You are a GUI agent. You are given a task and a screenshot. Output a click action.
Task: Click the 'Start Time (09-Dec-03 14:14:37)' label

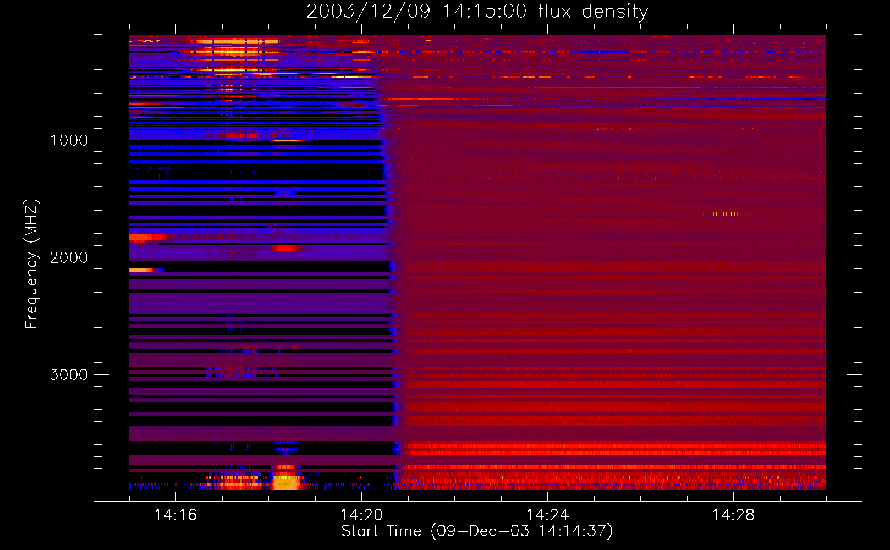click(477, 531)
